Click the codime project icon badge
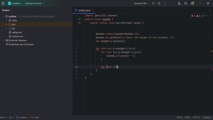The image size is (213, 120). 9,3
